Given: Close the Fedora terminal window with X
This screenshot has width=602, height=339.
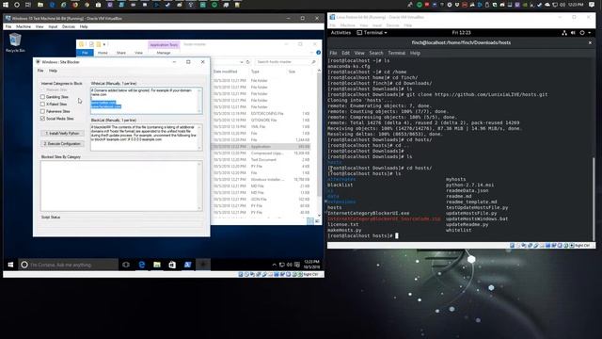Looking at the screenshot, I should click(590, 42).
